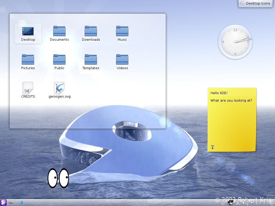
Task: Click the Desktop Icons toolbox button
Action: click(256, 3)
